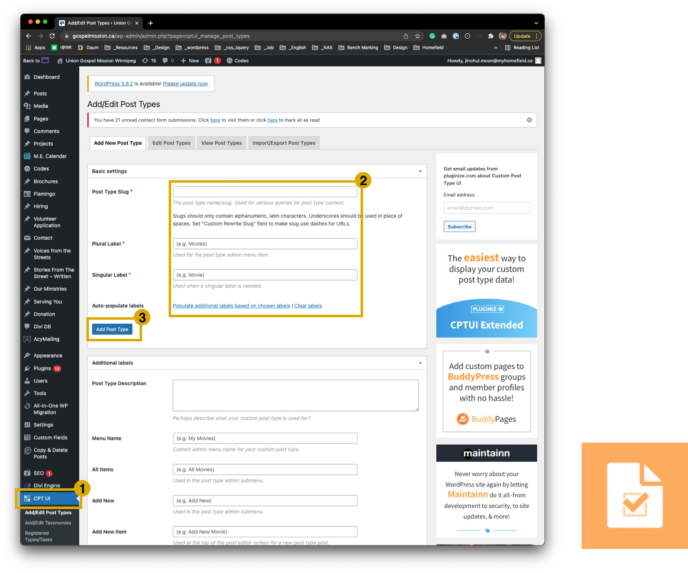
Task: Open the Import/Export Post Types tab
Action: click(x=283, y=143)
